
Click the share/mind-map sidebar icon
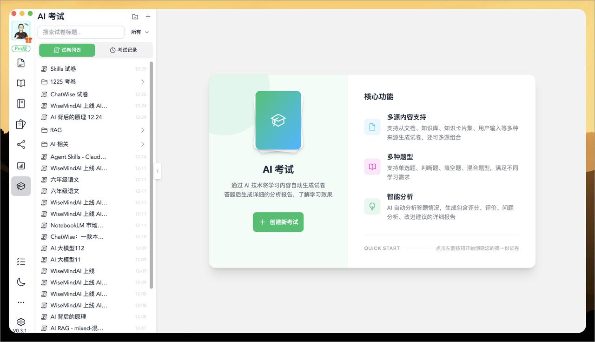(20, 144)
